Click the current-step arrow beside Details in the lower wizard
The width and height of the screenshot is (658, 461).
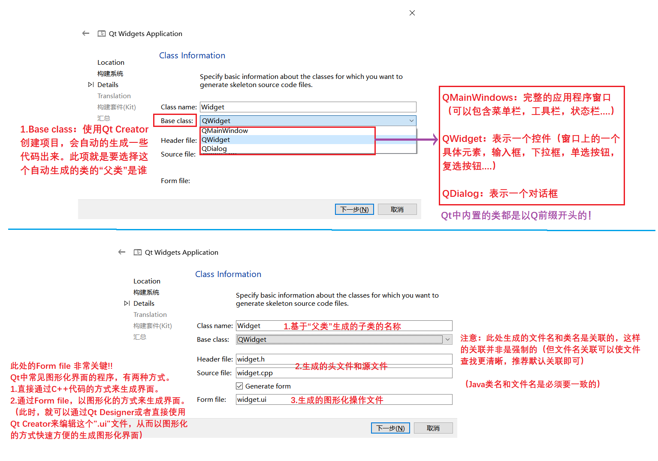(x=127, y=304)
